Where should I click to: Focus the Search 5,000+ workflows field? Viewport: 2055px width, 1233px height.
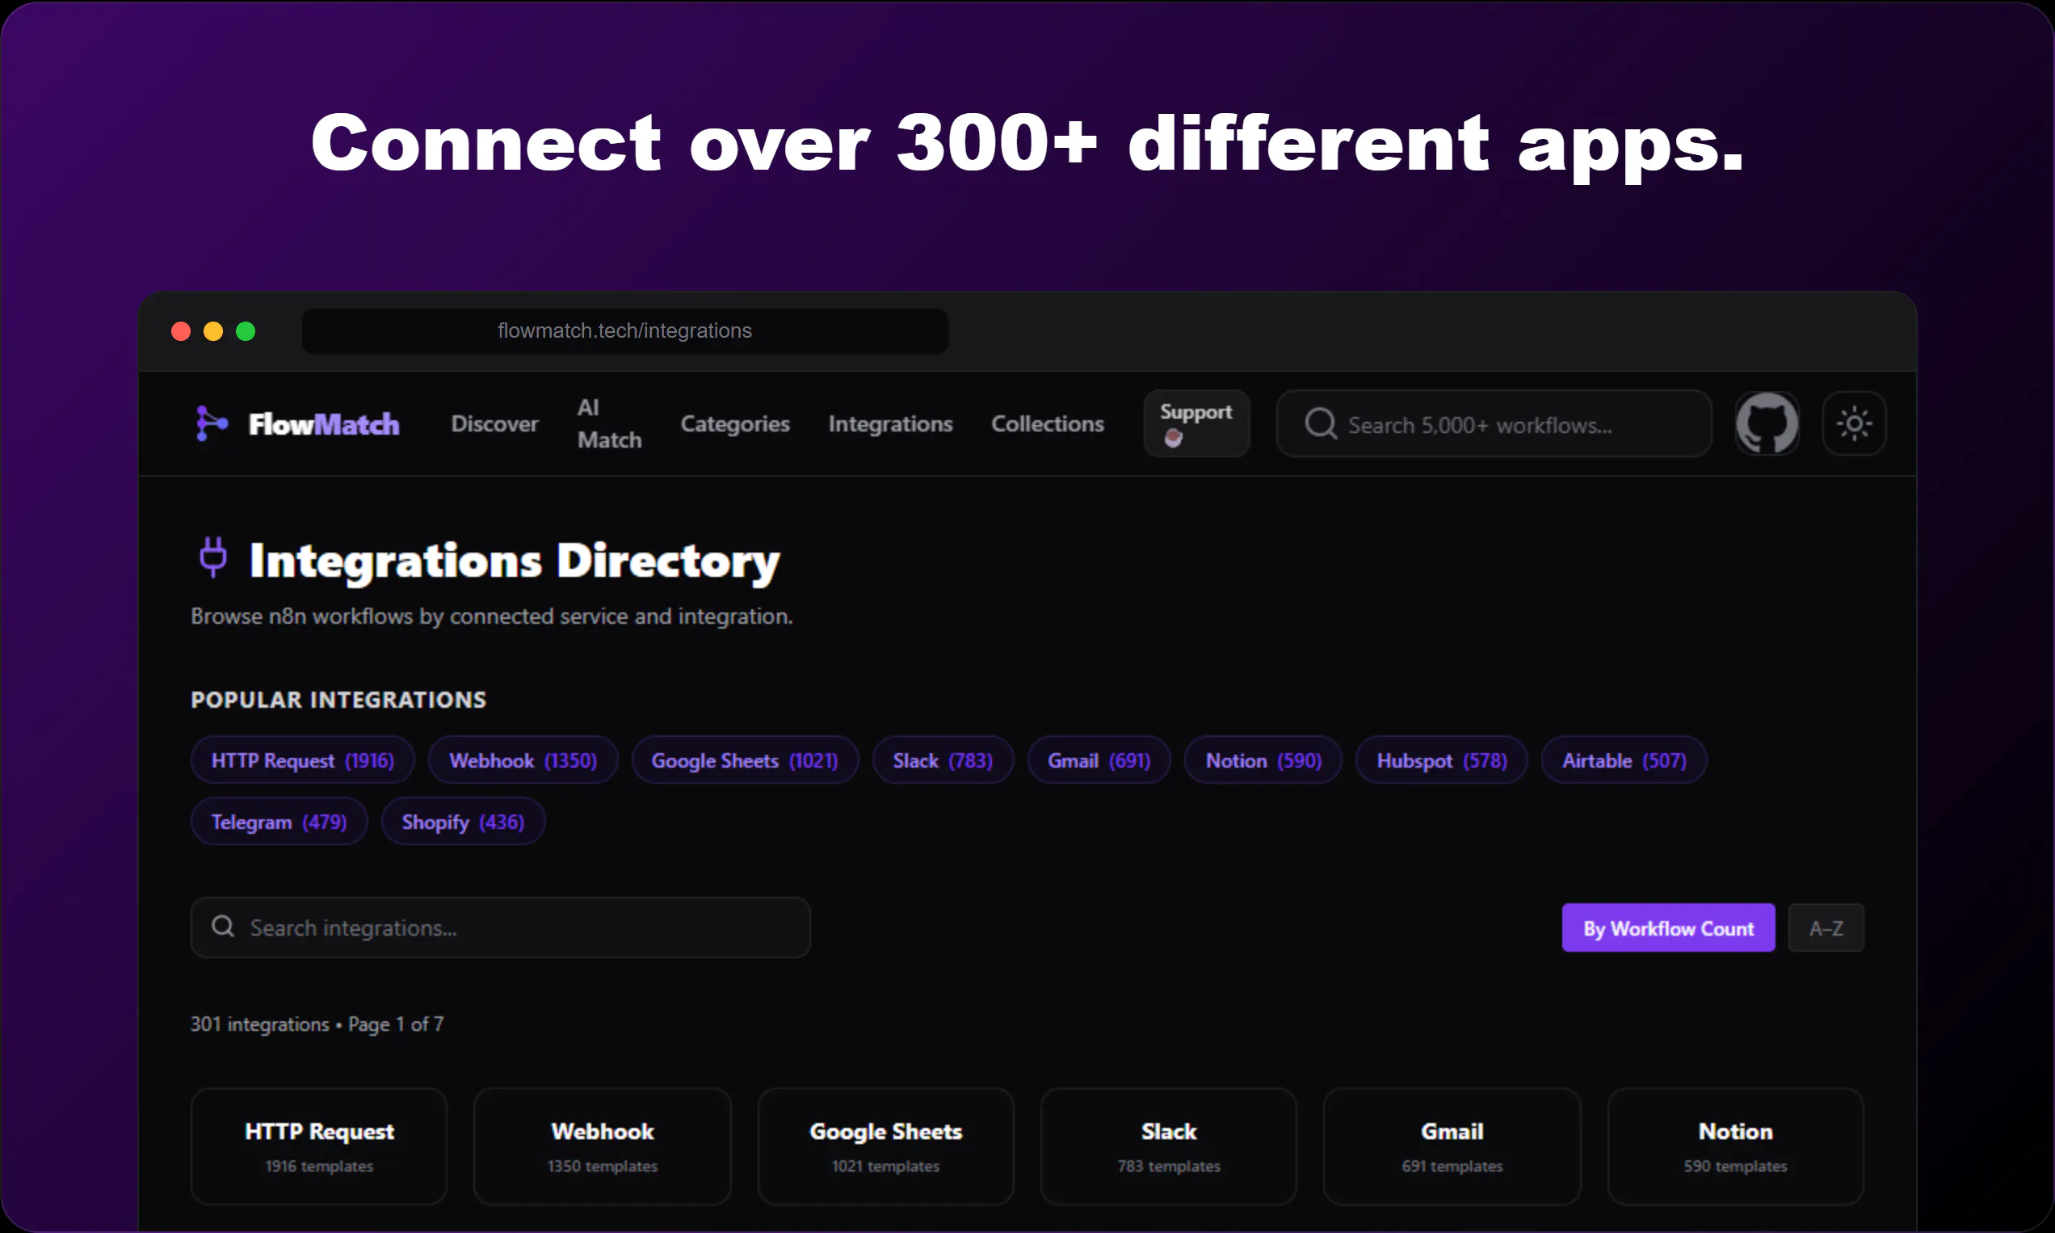[x=1494, y=423]
